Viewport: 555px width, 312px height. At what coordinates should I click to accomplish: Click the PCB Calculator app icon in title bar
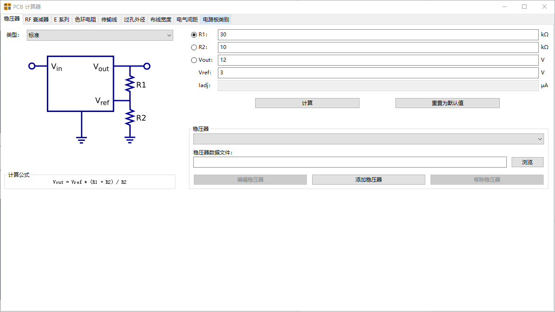click(x=7, y=7)
